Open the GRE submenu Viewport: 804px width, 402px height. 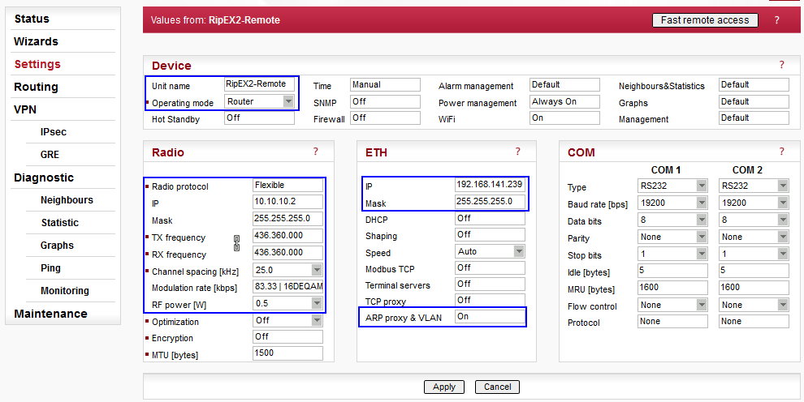(x=50, y=155)
